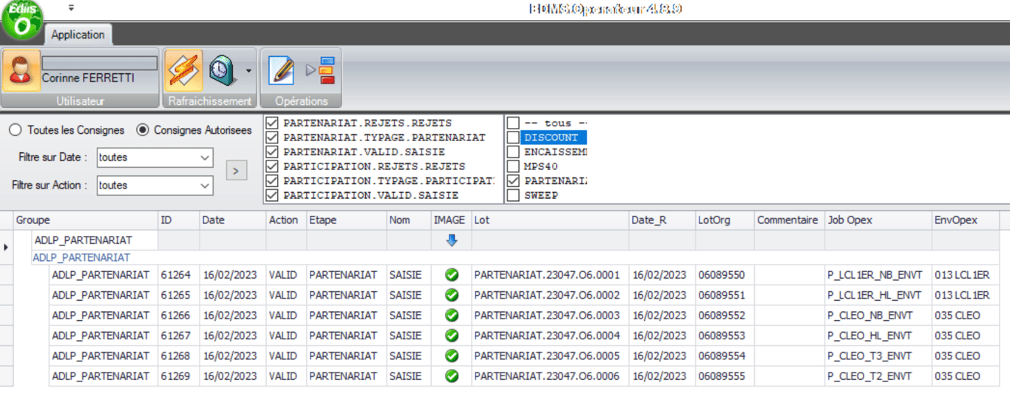
Task: Uncheck PARTICIPATION.REJETS.REJETS checkbox
Action: pyautogui.click(x=272, y=166)
